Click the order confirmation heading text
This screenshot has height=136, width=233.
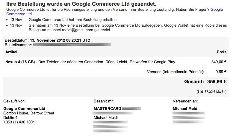pos(81,4)
